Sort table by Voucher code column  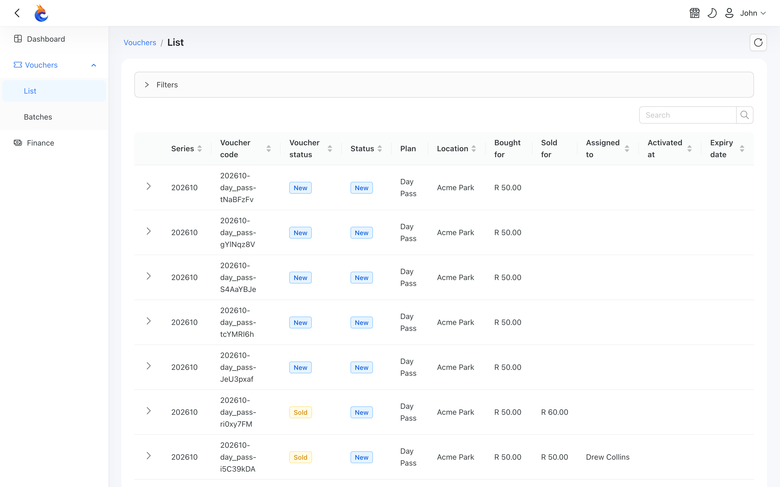click(x=246, y=149)
